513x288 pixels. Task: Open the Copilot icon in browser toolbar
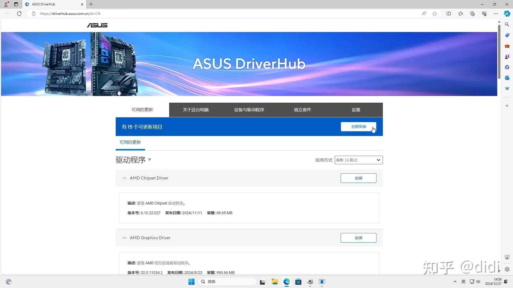pos(507,14)
